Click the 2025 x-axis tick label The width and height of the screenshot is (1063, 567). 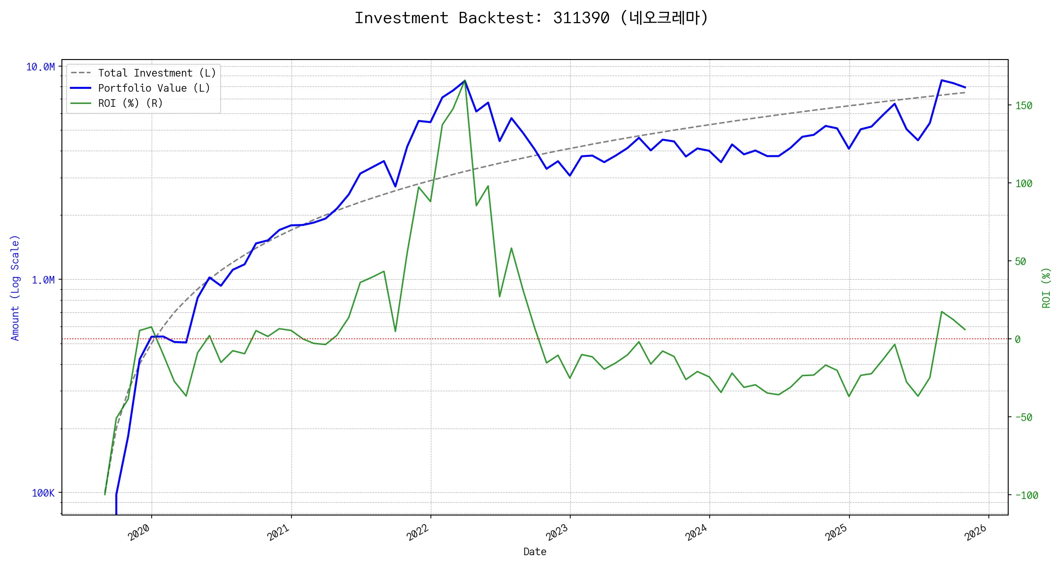836,532
